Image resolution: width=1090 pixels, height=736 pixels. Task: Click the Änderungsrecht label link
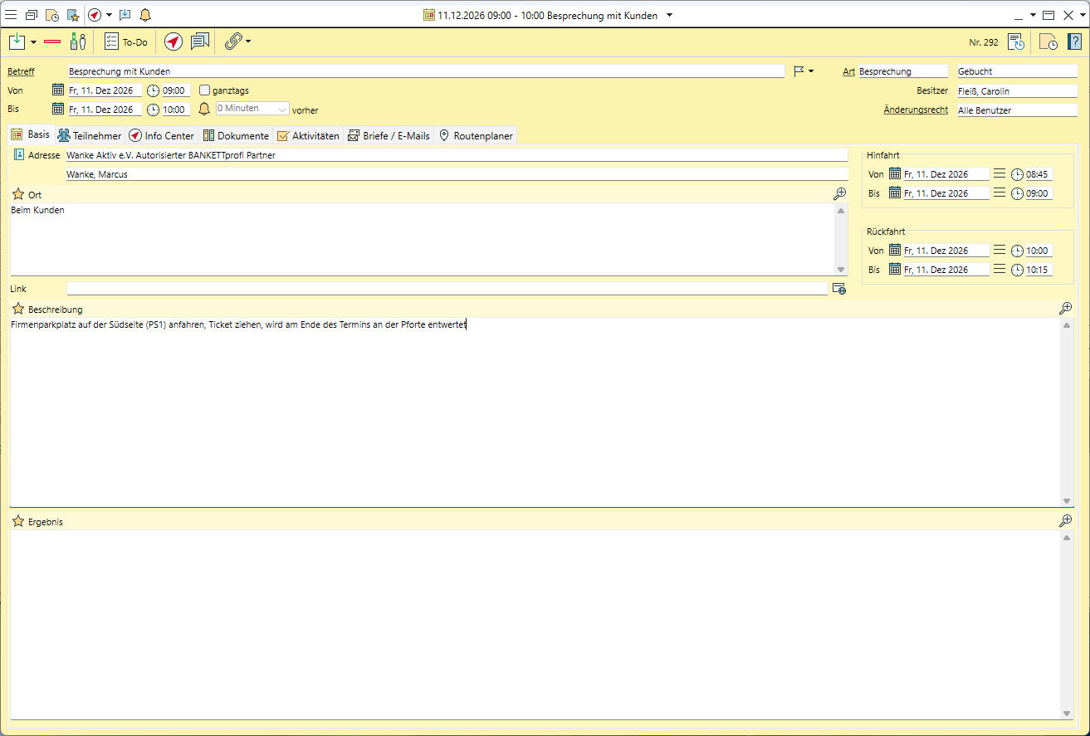915,110
